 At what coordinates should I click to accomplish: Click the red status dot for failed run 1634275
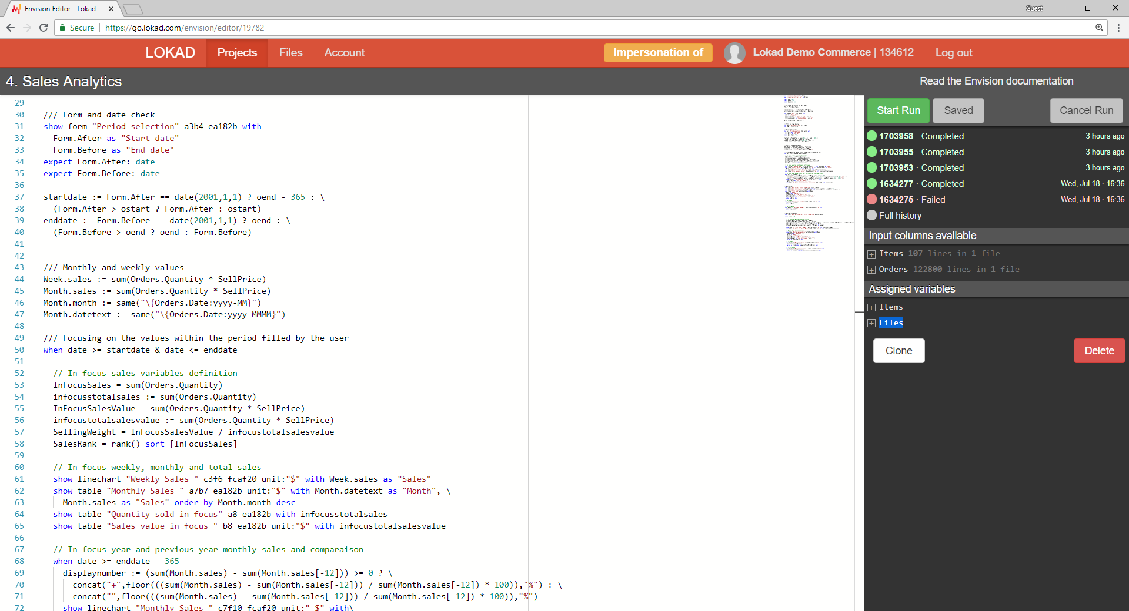[x=871, y=199]
